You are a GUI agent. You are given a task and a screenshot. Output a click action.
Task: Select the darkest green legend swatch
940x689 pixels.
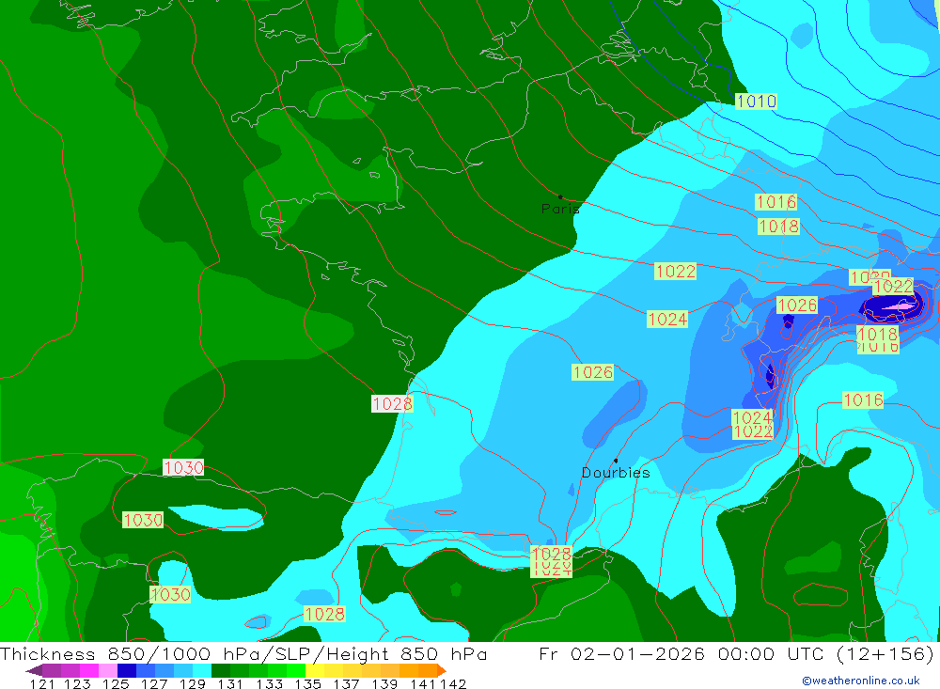tap(221, 670)
